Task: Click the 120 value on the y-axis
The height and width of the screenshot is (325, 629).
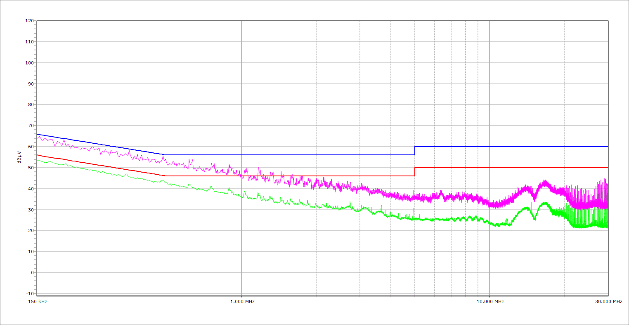Action: coord(29,21)
